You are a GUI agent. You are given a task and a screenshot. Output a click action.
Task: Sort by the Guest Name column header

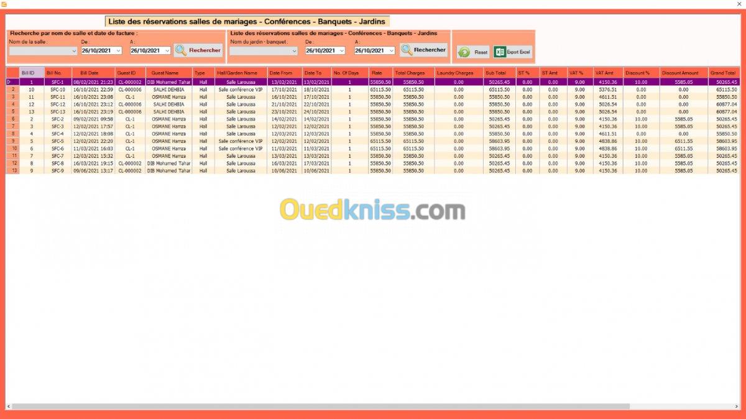[169, 73]
